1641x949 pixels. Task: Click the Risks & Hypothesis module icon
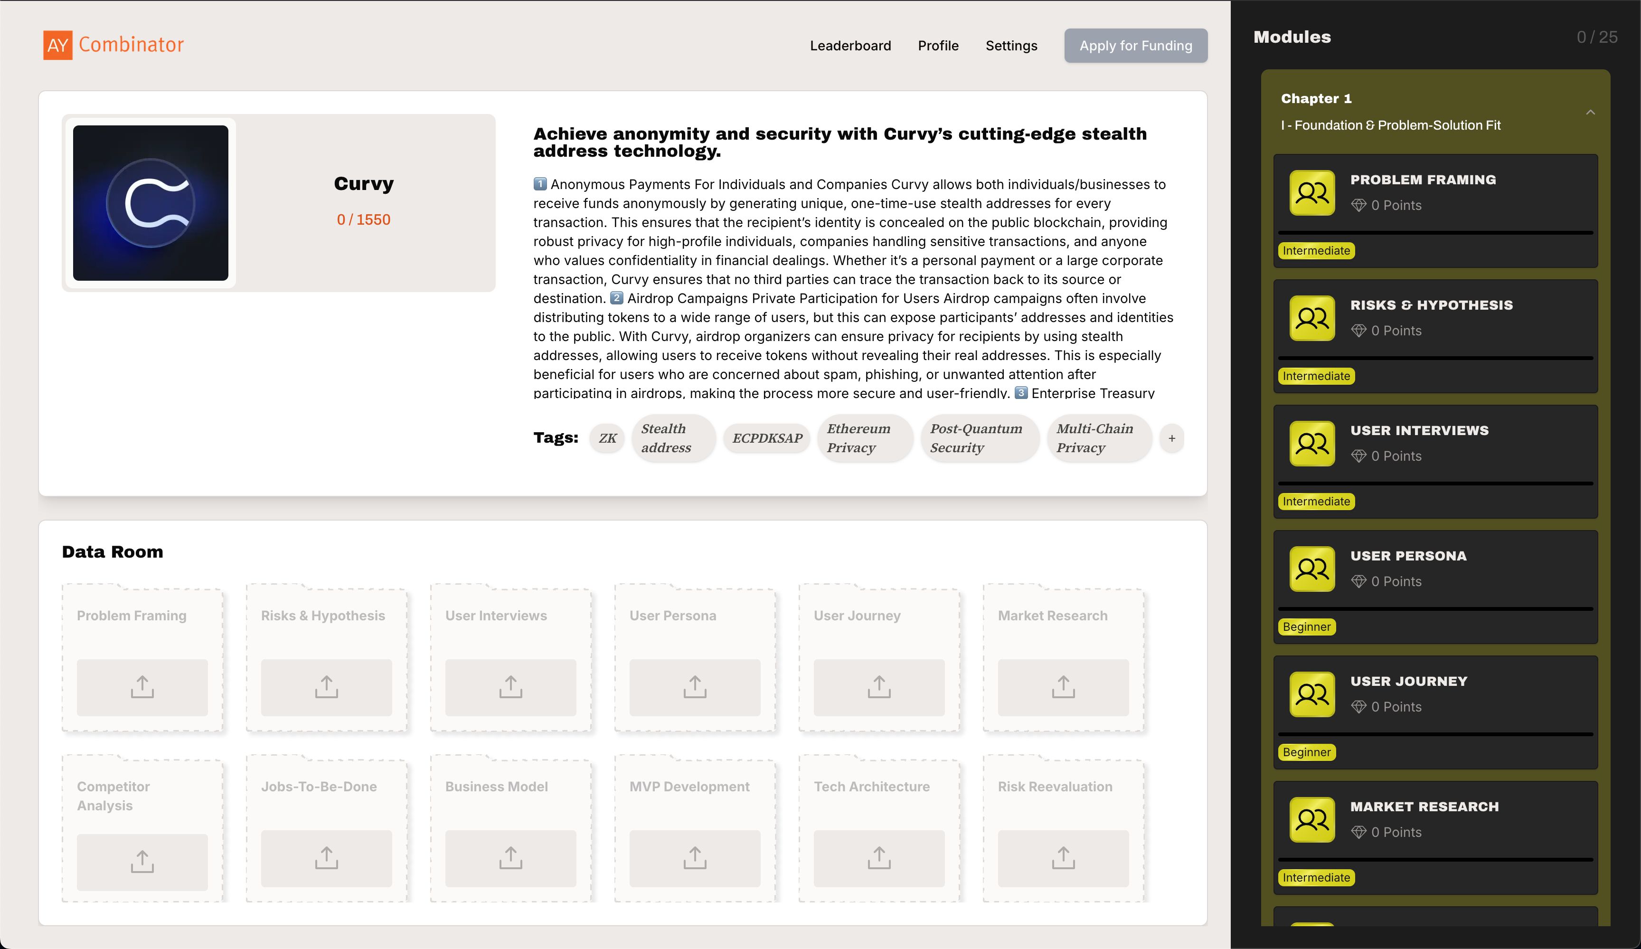[1312, 319]
